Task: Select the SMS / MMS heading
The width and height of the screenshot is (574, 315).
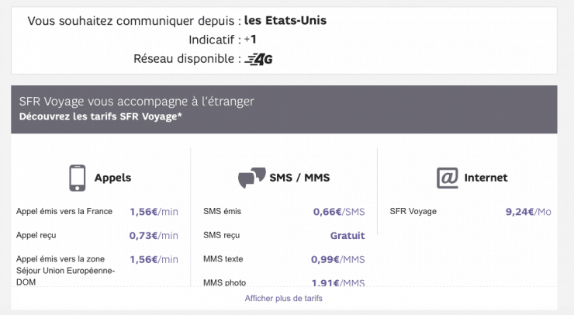Action: pos(299,178)
